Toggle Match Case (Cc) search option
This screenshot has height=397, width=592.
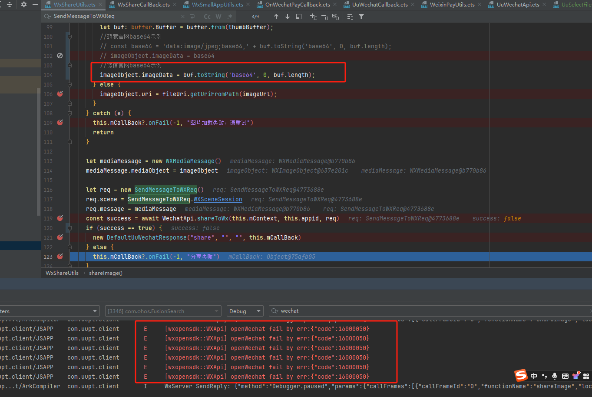pos(207,17)
